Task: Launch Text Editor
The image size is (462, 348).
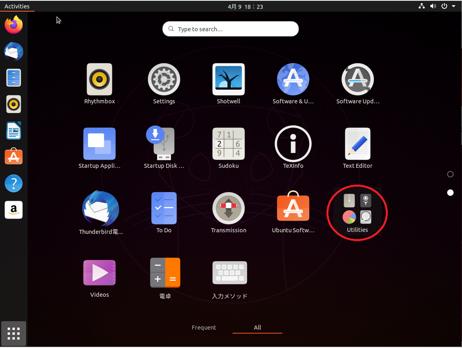Action: point(357,148)
